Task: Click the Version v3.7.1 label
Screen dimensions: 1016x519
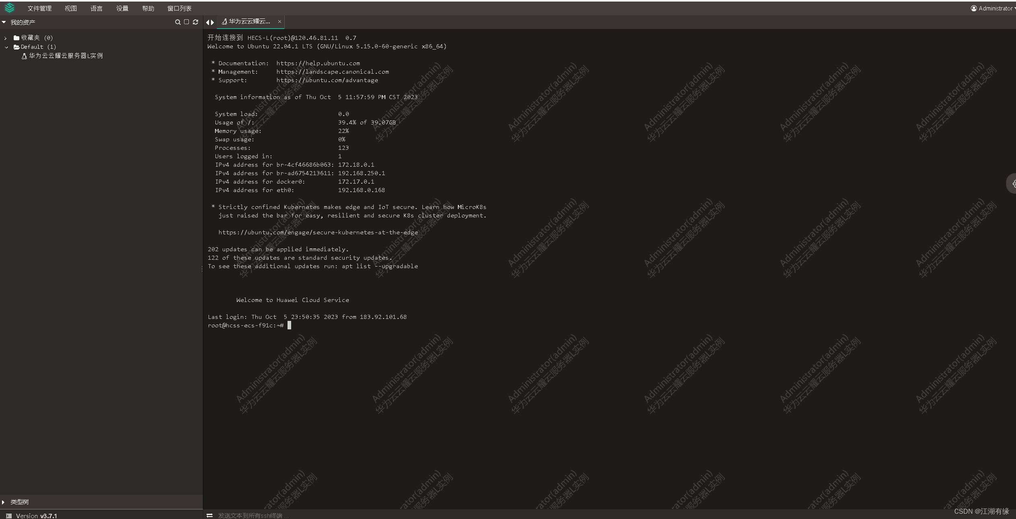Action: 37,516
